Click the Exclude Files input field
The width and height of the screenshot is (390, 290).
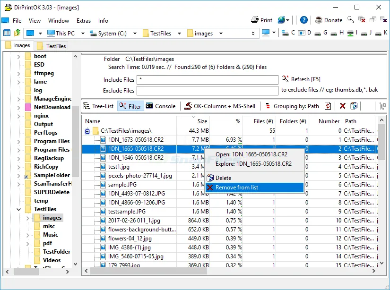point(207,91)
